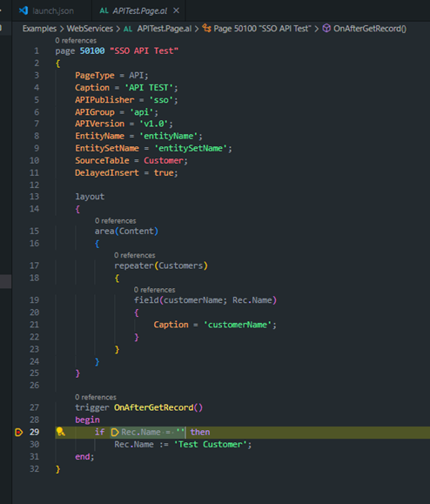The height and width of the screenshot is (504, 430).
Task: Click the AL file icon on APITest.Page.al tab
Action: click(x=104, y=11)
